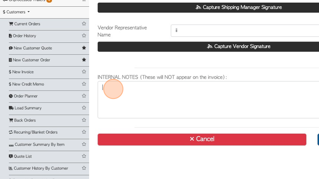The image size is (319, 179).
Task: Click the Order Planner clock icon
Action: pos(11,96)
